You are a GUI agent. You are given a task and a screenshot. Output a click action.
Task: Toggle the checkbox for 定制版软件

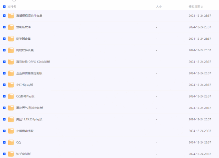4,27
